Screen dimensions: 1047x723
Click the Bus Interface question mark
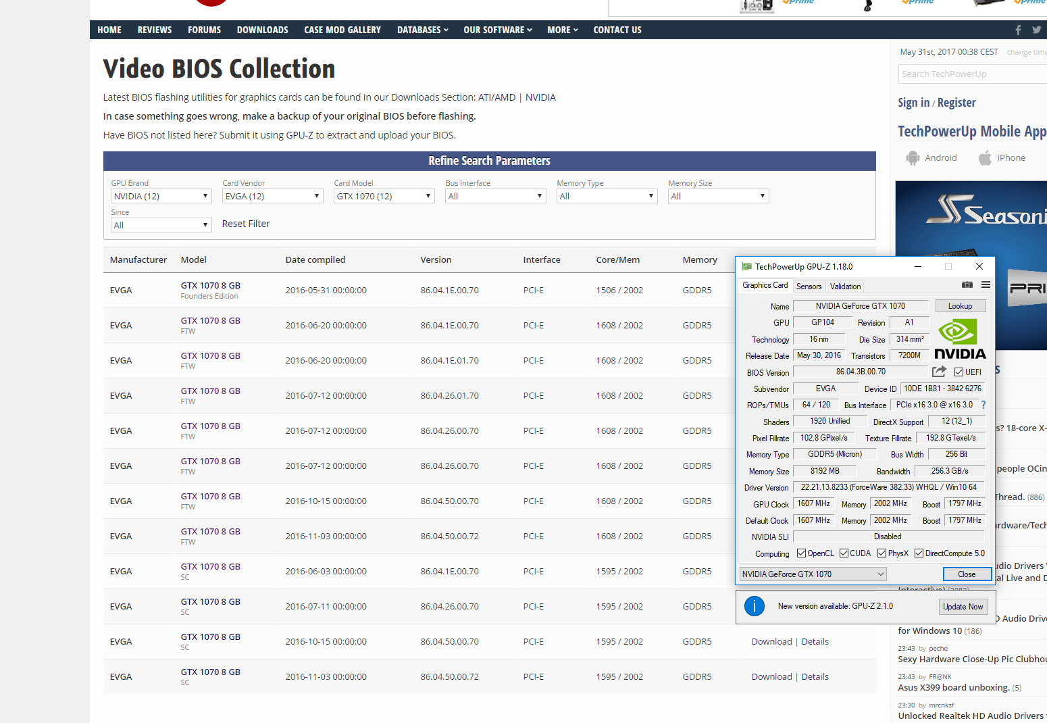pos(984,405)
